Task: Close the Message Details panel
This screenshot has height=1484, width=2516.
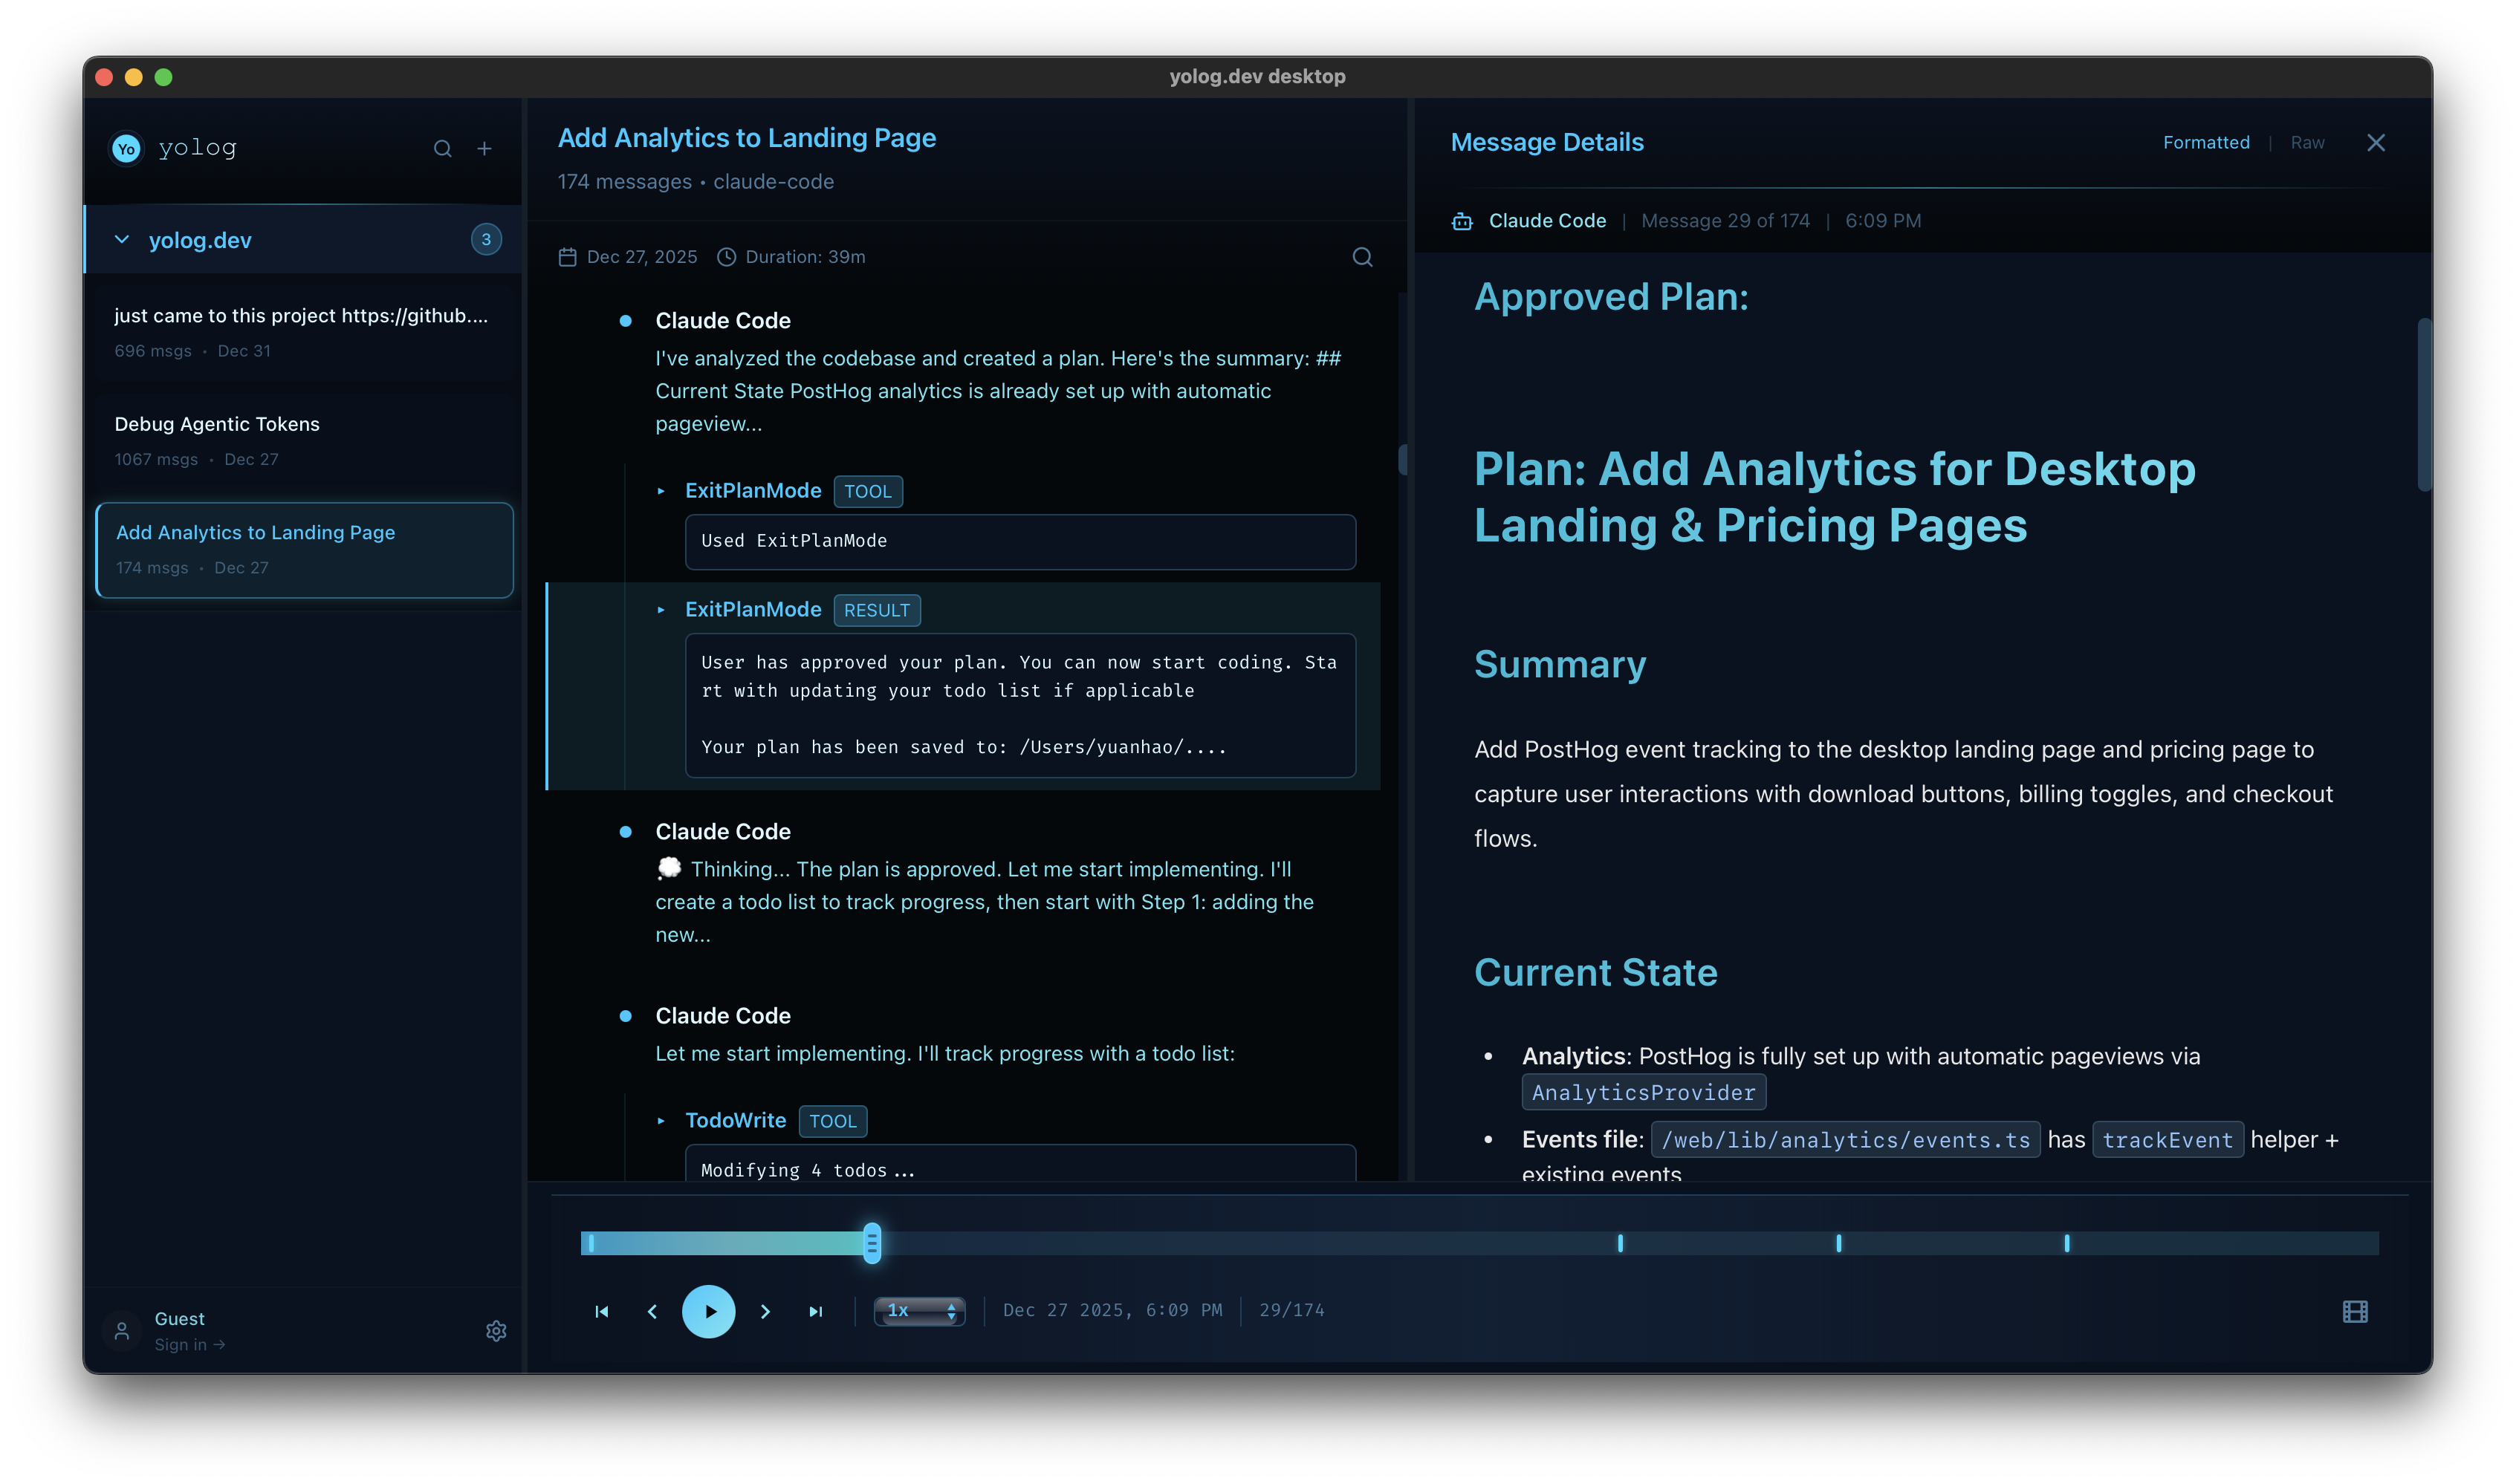Action: click(x=2376, y=142)
